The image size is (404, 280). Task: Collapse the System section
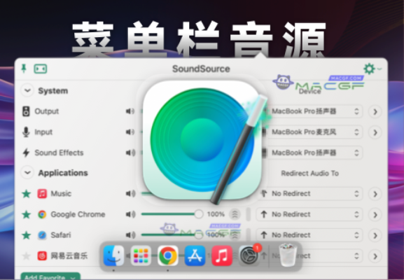coord(27,91)
